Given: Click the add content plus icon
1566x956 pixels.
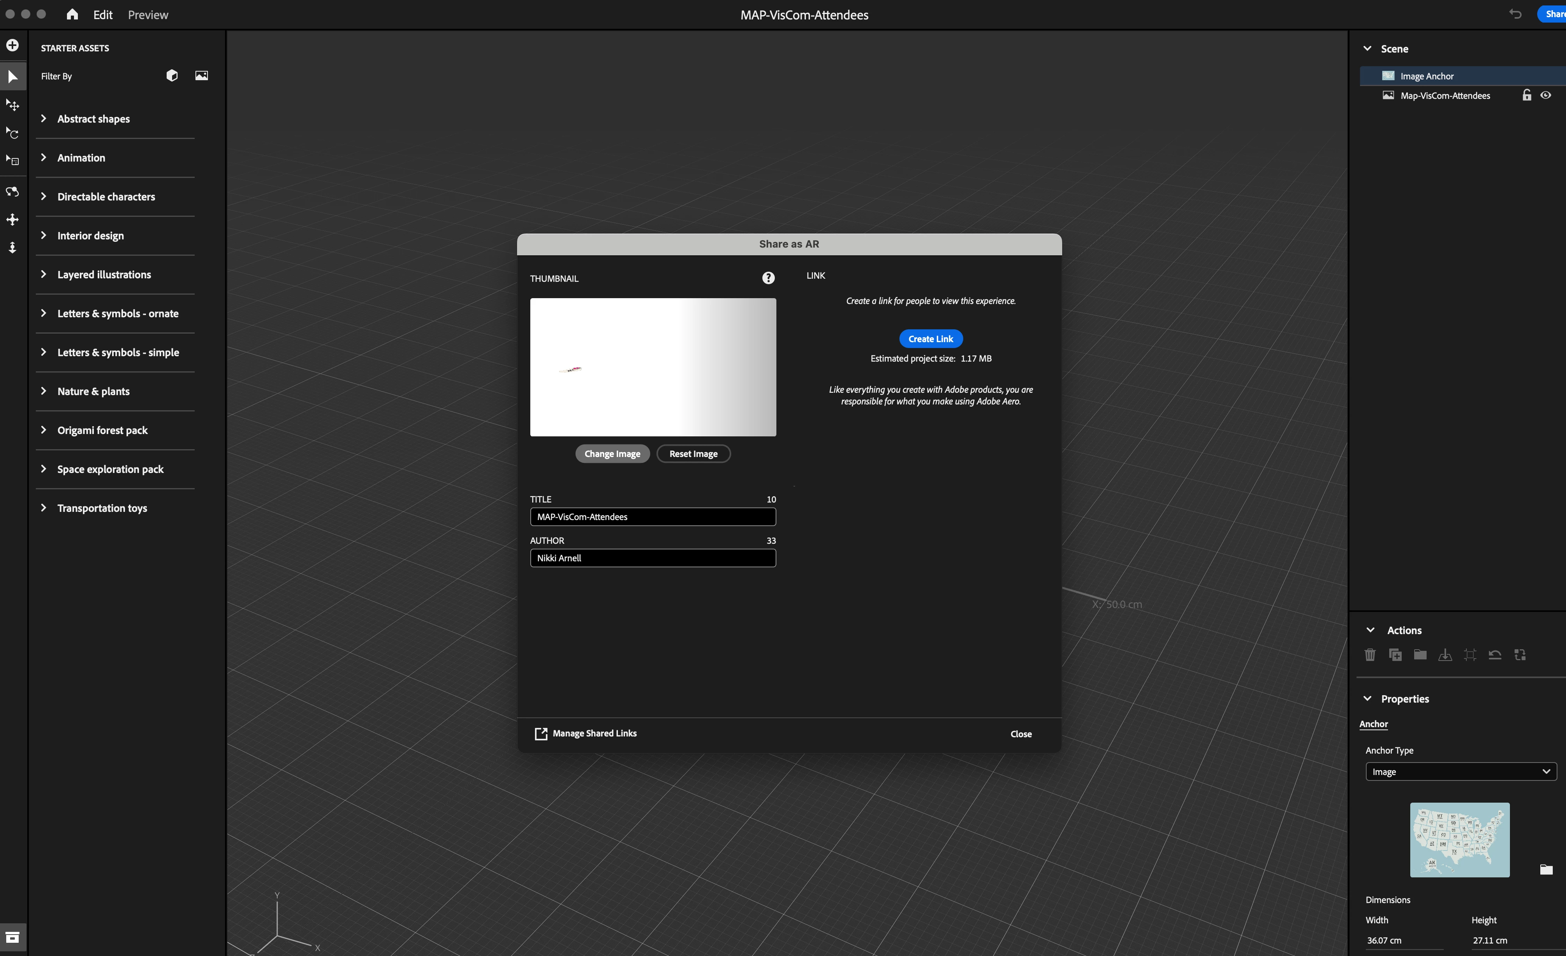Looking at the screenshot, I should [x=13, y=45].
